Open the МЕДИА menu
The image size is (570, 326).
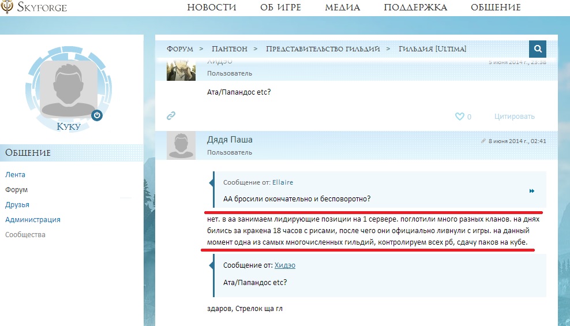(343, 8)
